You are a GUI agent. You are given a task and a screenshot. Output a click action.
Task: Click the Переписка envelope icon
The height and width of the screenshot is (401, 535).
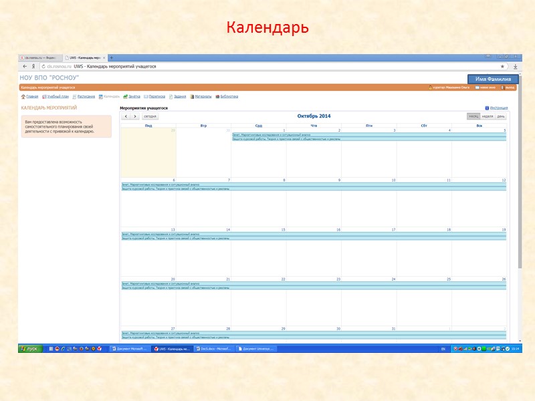146,96
